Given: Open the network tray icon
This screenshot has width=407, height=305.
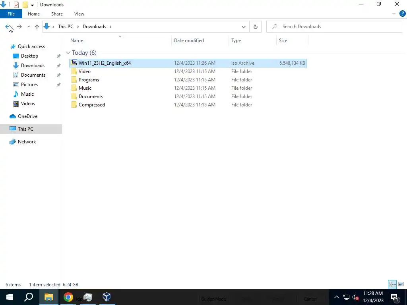Looking at the screenshot, I should tap(346, 297).
